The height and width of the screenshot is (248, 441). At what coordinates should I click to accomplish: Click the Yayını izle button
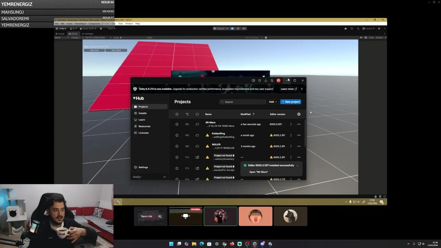tap(146, 216)
